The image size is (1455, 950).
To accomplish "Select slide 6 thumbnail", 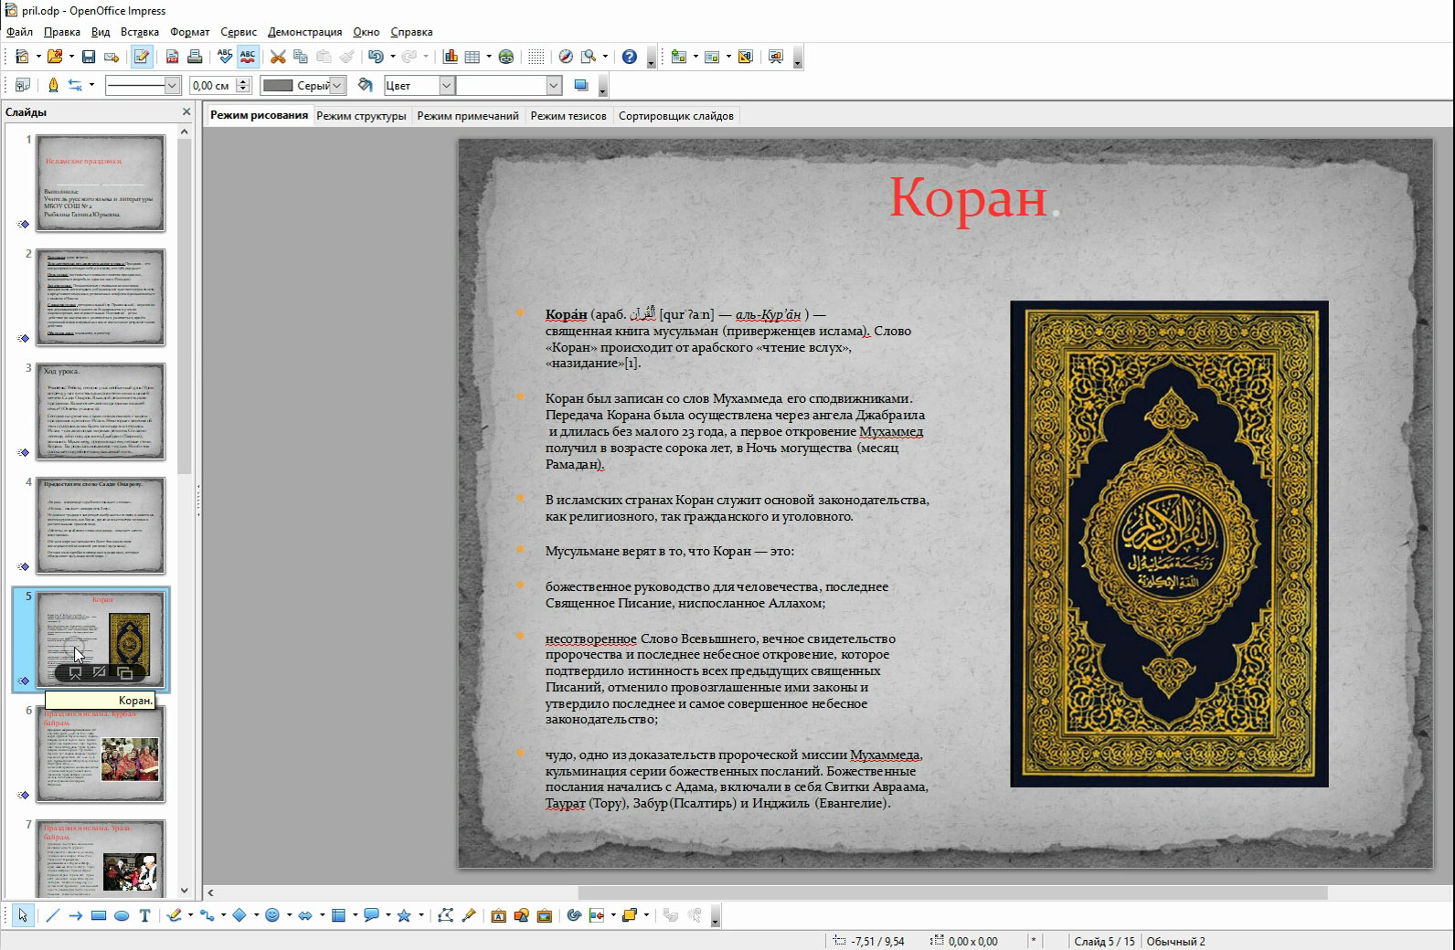I will pyautogui.click(x=101, y=754).
